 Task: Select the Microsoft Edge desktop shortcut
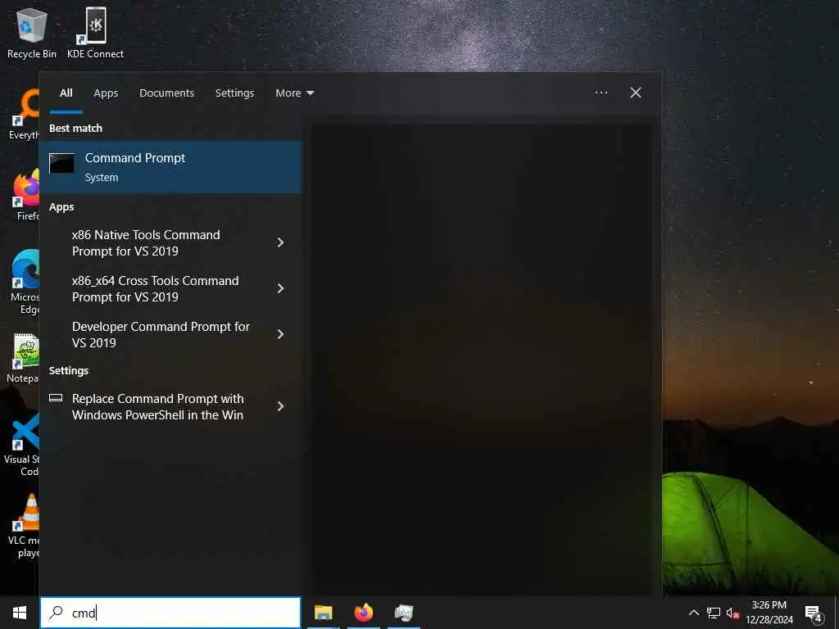[25, 283]
